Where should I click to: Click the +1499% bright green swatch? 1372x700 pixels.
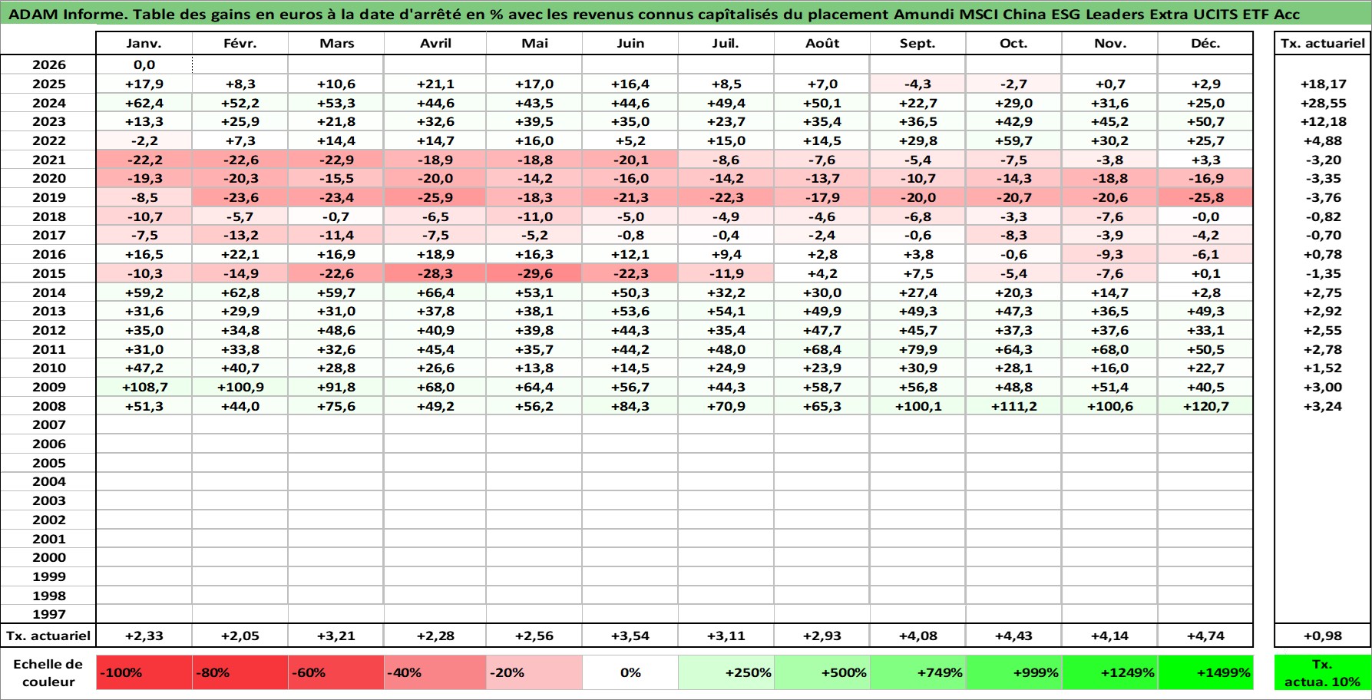[1205, 672]
